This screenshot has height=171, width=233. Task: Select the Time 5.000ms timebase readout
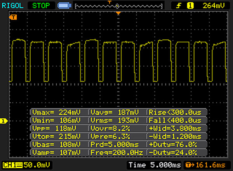click(x=155, y=165)
